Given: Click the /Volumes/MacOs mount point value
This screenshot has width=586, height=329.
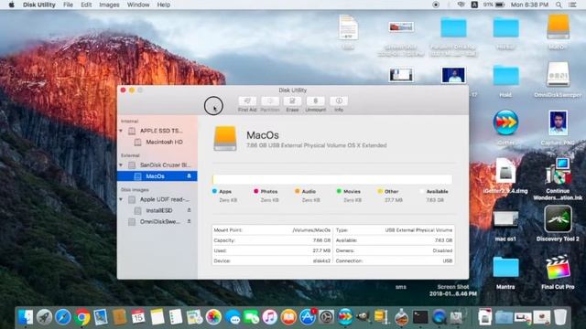Looking at the screenshot, I should pos(311,230).
